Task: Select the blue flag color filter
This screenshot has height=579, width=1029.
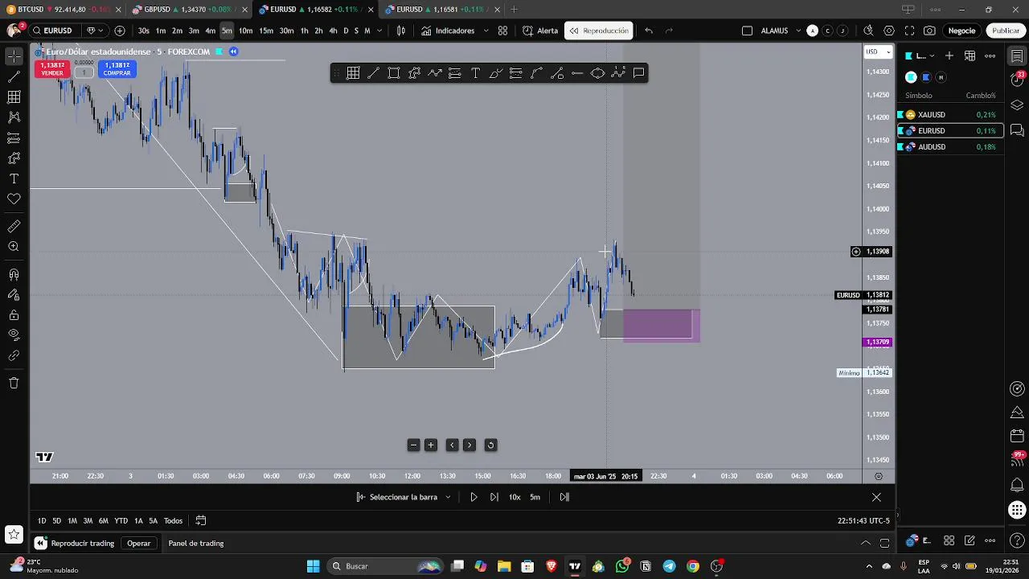Action: coord(926,77)
